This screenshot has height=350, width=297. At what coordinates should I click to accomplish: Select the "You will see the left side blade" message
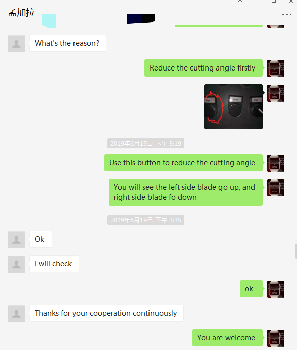[x=186, y=192]
